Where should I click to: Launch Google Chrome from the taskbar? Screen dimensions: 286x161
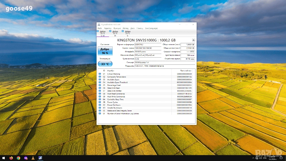pyautogui.click(x=18, y=158)
